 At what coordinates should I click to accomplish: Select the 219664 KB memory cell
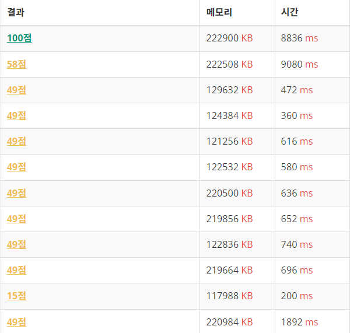tap(237, 270)
